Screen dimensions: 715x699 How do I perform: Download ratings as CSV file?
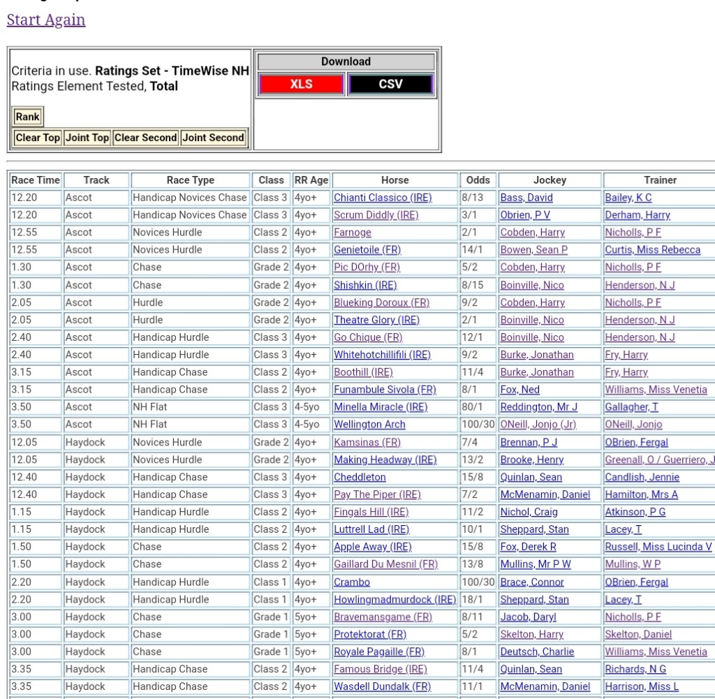tap(390, 84)
